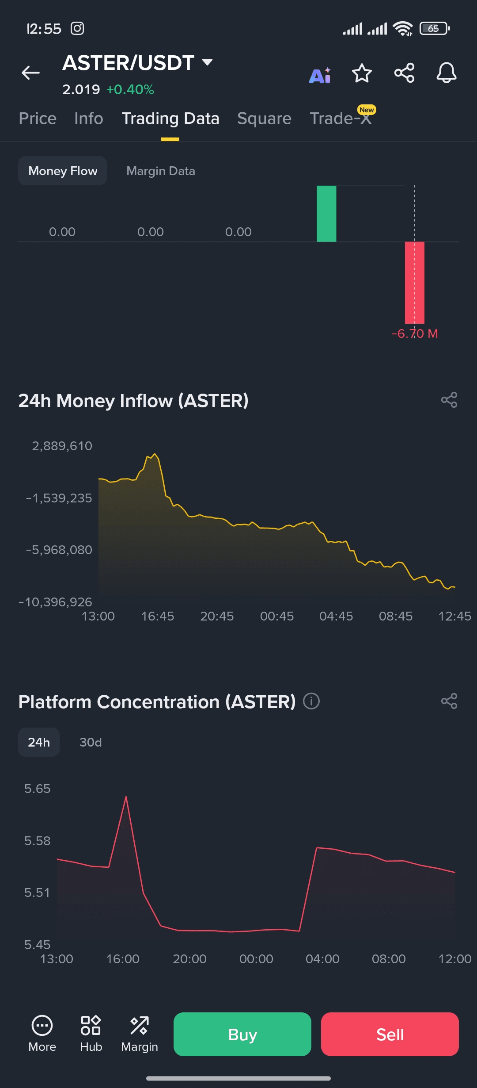Share the Platform Concentration chart
The width and height of the screenshot is (477, 1088).
click(449, 701)
